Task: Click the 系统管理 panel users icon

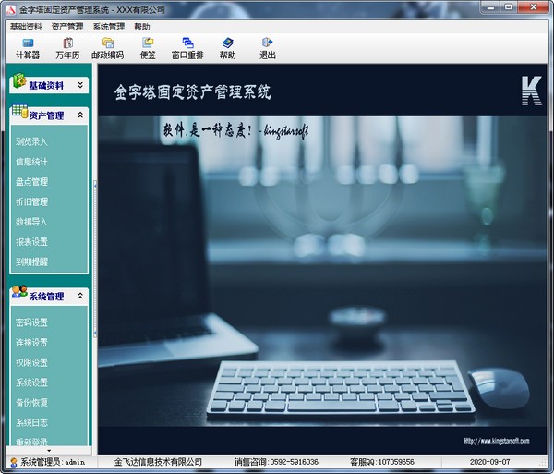Action: (19, 291)
